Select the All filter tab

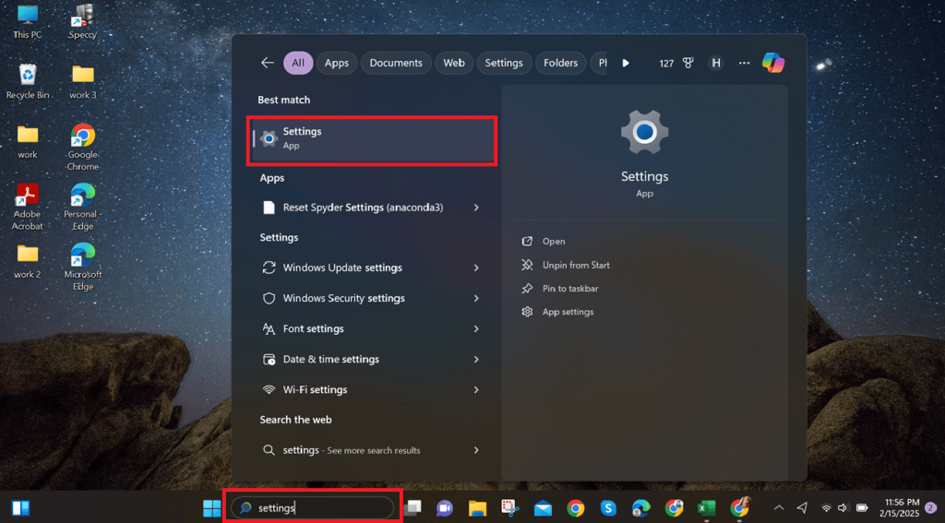298,63
